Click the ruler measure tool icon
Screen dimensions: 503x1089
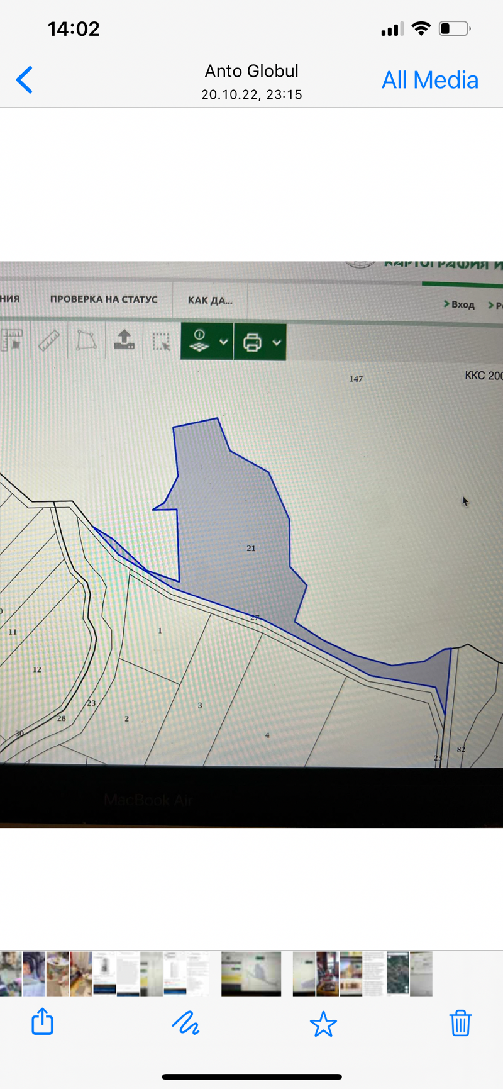pyautogui.click(x=49, y=341)
